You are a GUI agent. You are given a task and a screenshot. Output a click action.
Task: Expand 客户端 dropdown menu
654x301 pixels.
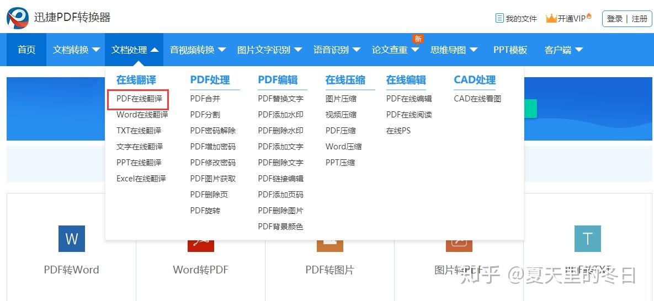click(x=563, y=50)
